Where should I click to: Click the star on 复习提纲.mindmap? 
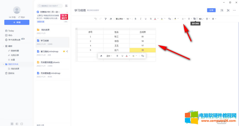click(64, 51)
